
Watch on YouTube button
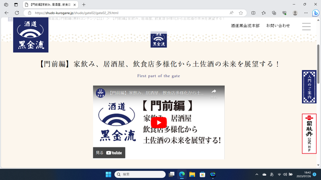coord(109,152)
